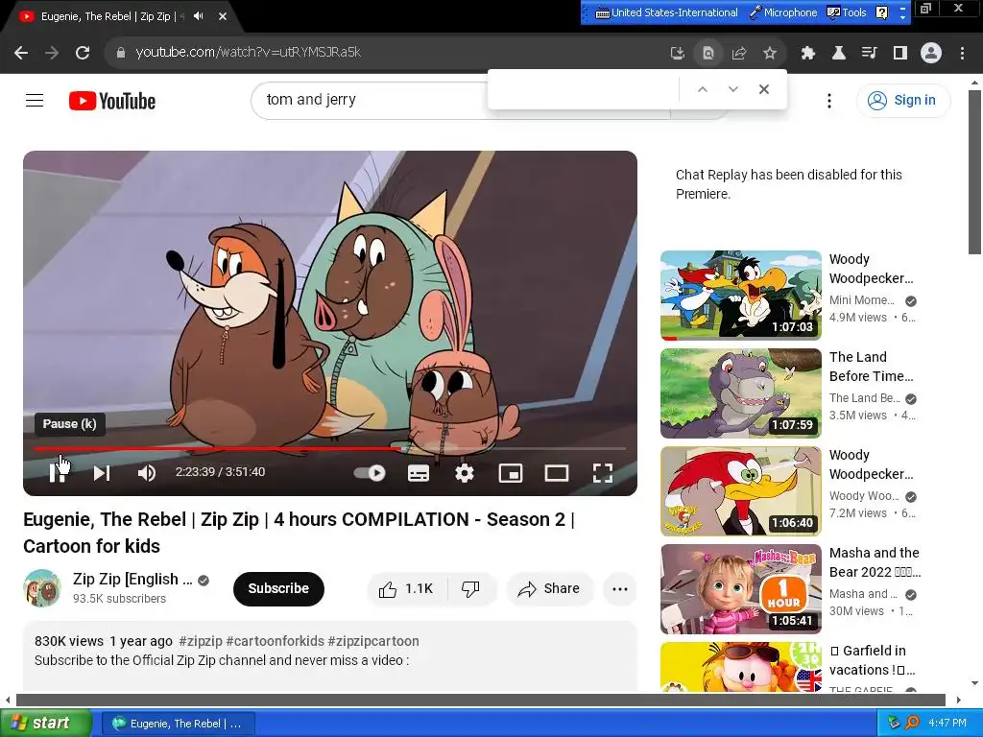Open the media control icon in toolbar

click(x=870, y=54)
